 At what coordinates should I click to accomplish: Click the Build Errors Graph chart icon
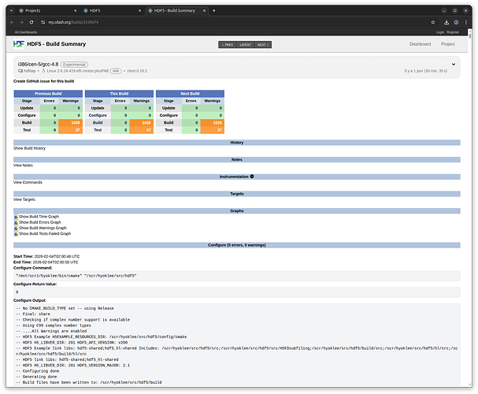tap(16, 222)
